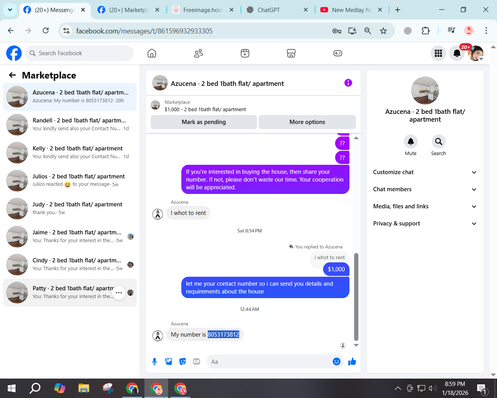Open Chrome three-dot menu
This screenshot has height=398, width=497.
pos(486,31)
